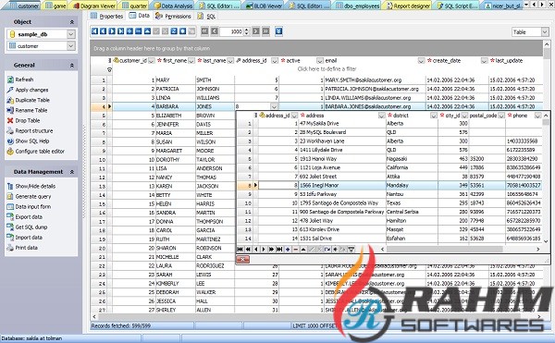Go to first record in address lookup navigator

click(x=240, y=250)
